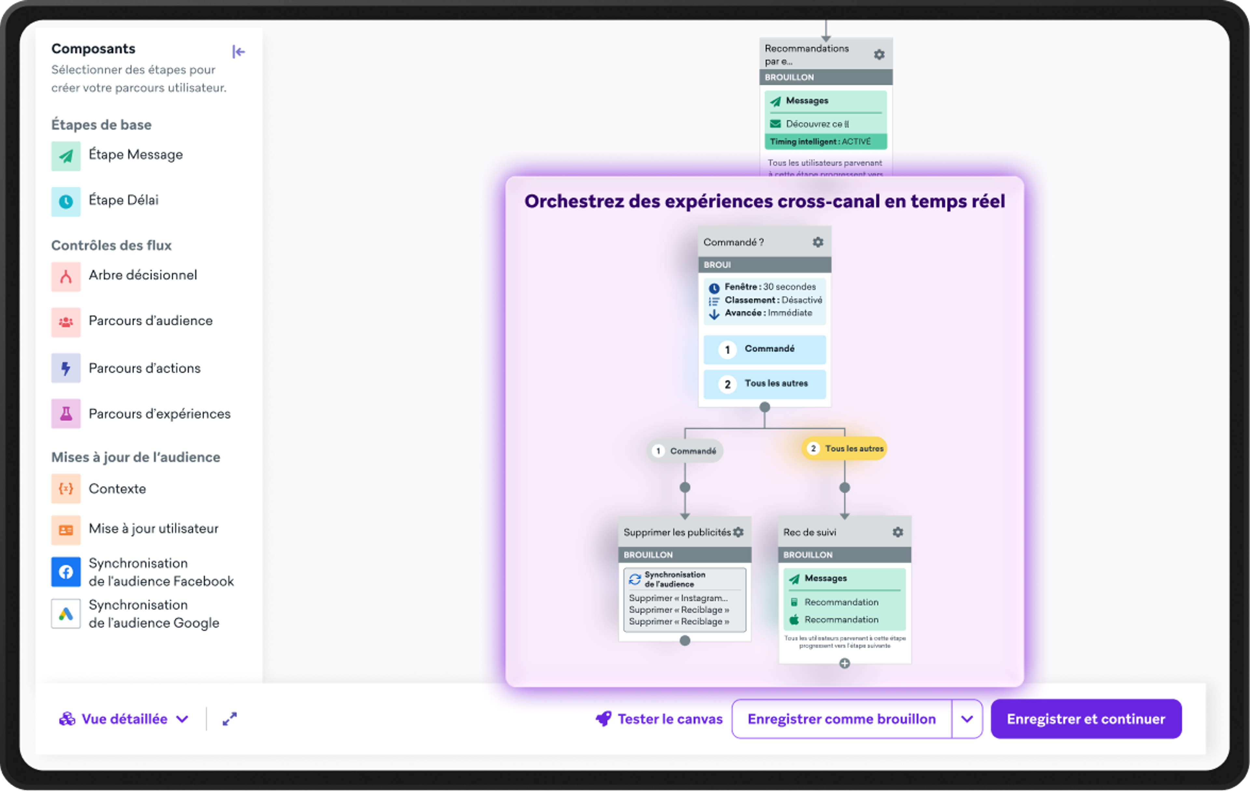The width and height of the screenshot is (1250, 791).
Task: Expand canvas to fullscreen with arrows icon
Action: click(229, 719)
